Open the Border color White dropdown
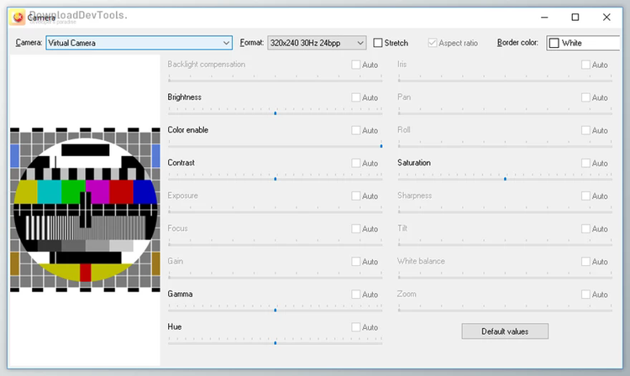Image resolution: width=630 pixels, height=376 pixels. coord(584,43)
